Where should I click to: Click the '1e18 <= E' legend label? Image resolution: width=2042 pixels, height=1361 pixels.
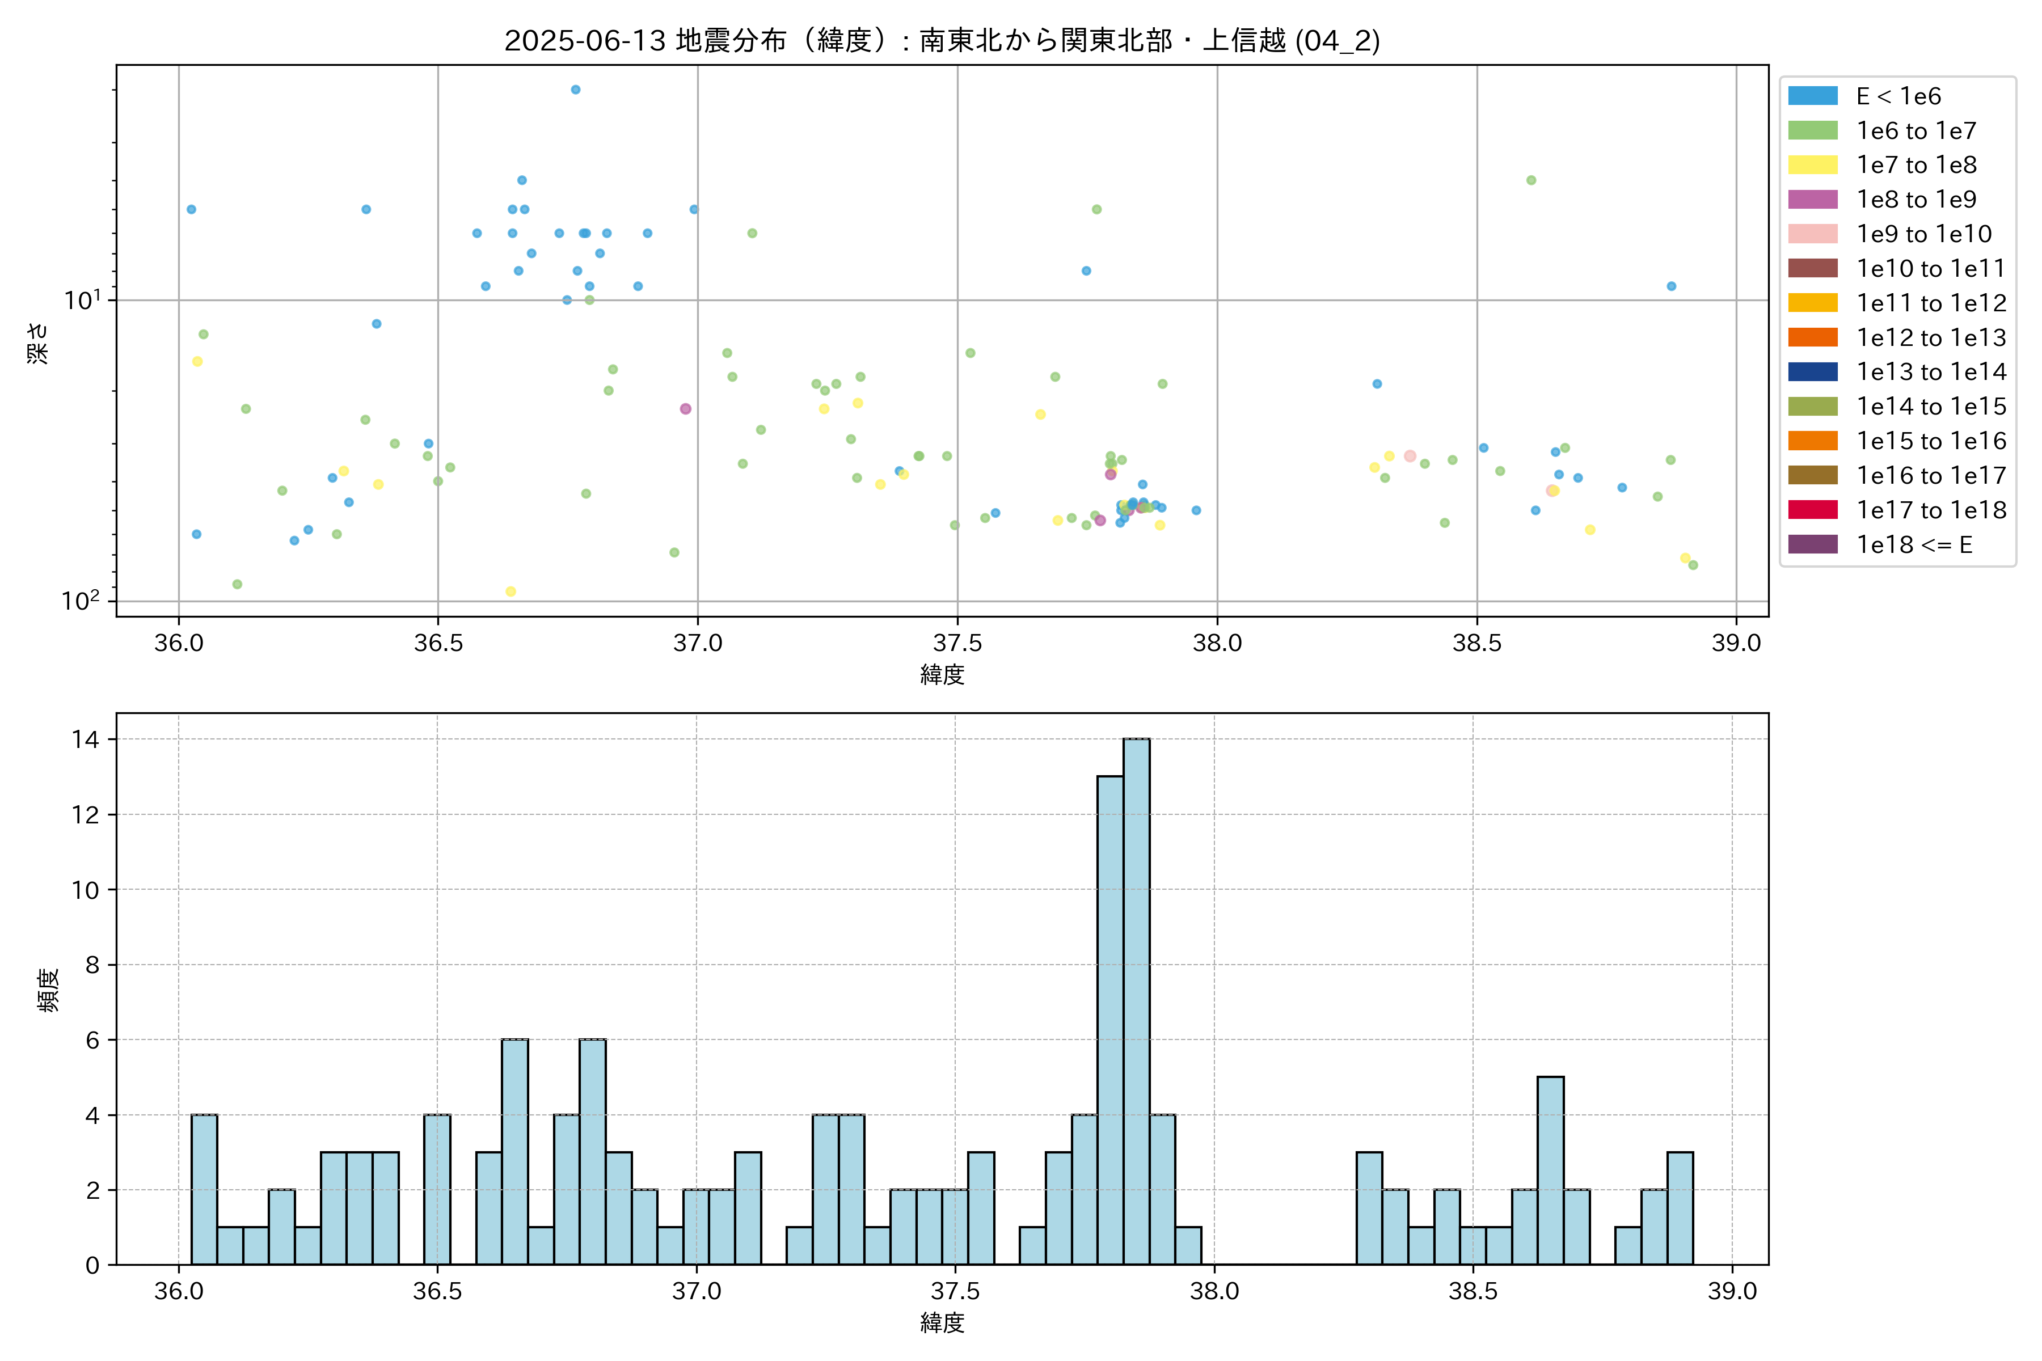pos(1914,545)
